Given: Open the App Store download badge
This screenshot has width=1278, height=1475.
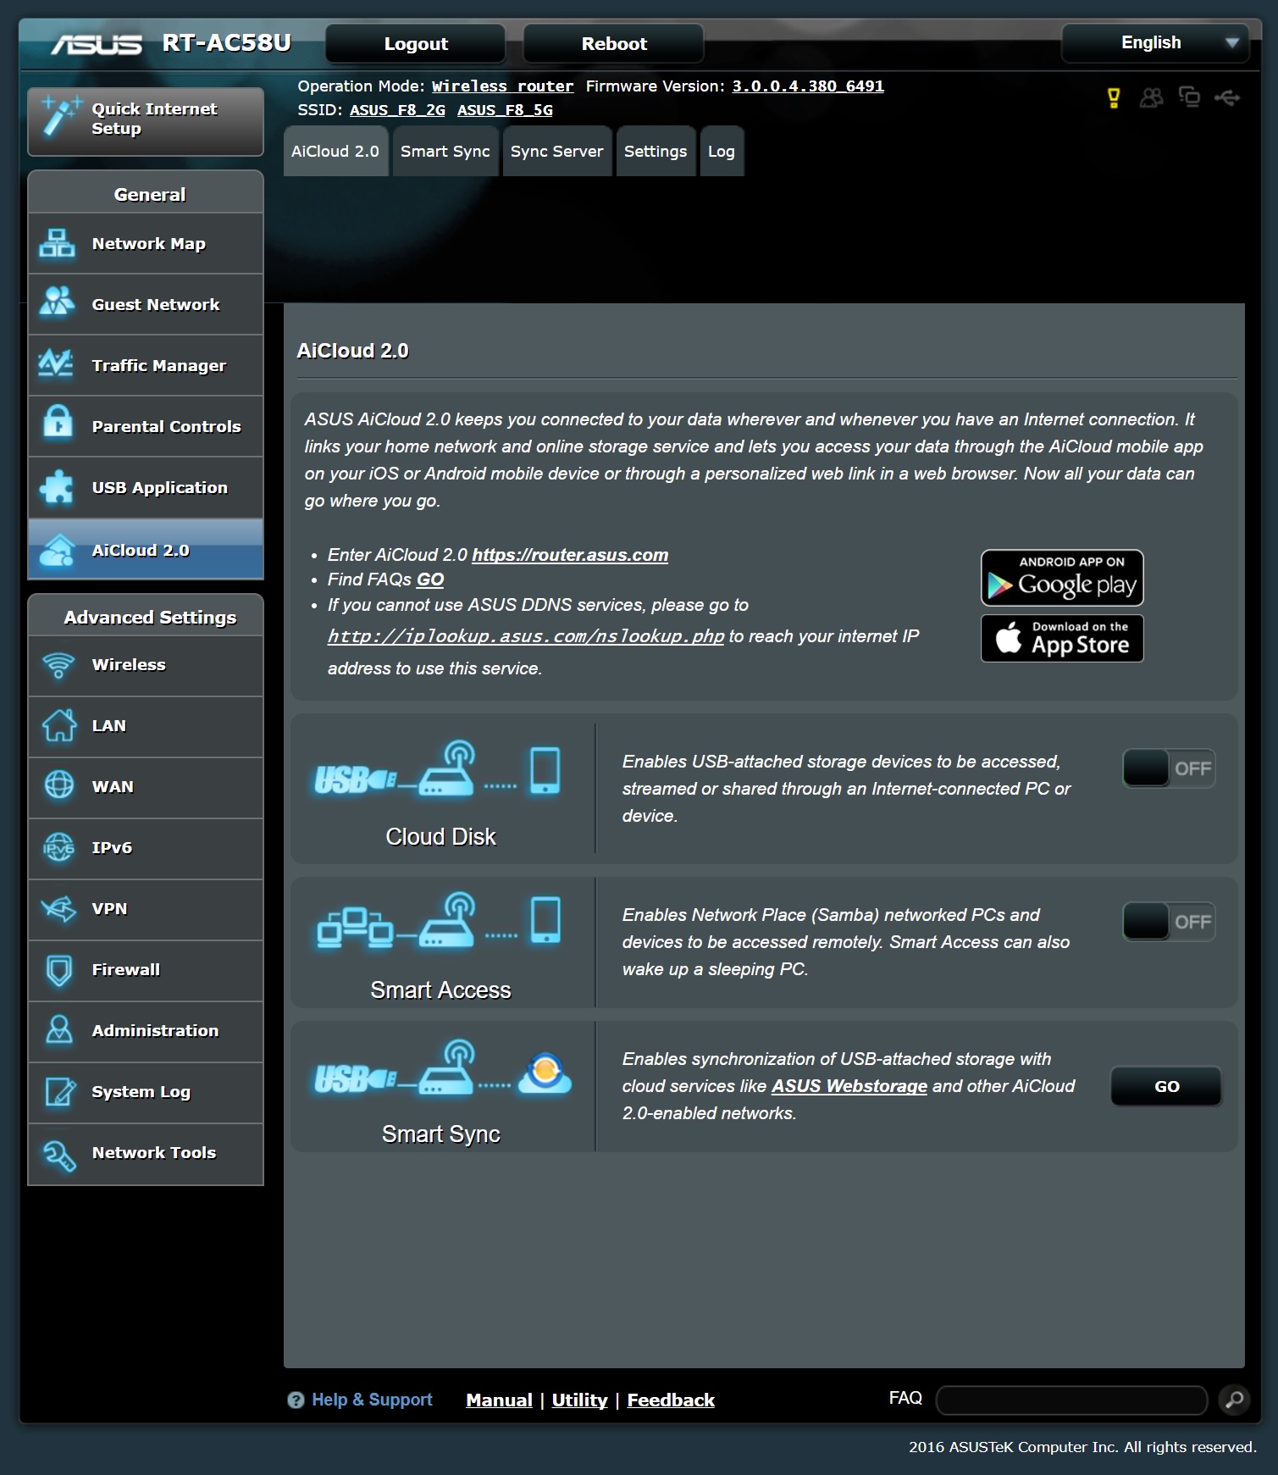Looking at the screenshot, I should pyautogui.click(x=1062, y=639).
